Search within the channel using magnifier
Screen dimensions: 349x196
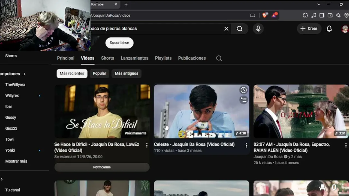point(219,58)
